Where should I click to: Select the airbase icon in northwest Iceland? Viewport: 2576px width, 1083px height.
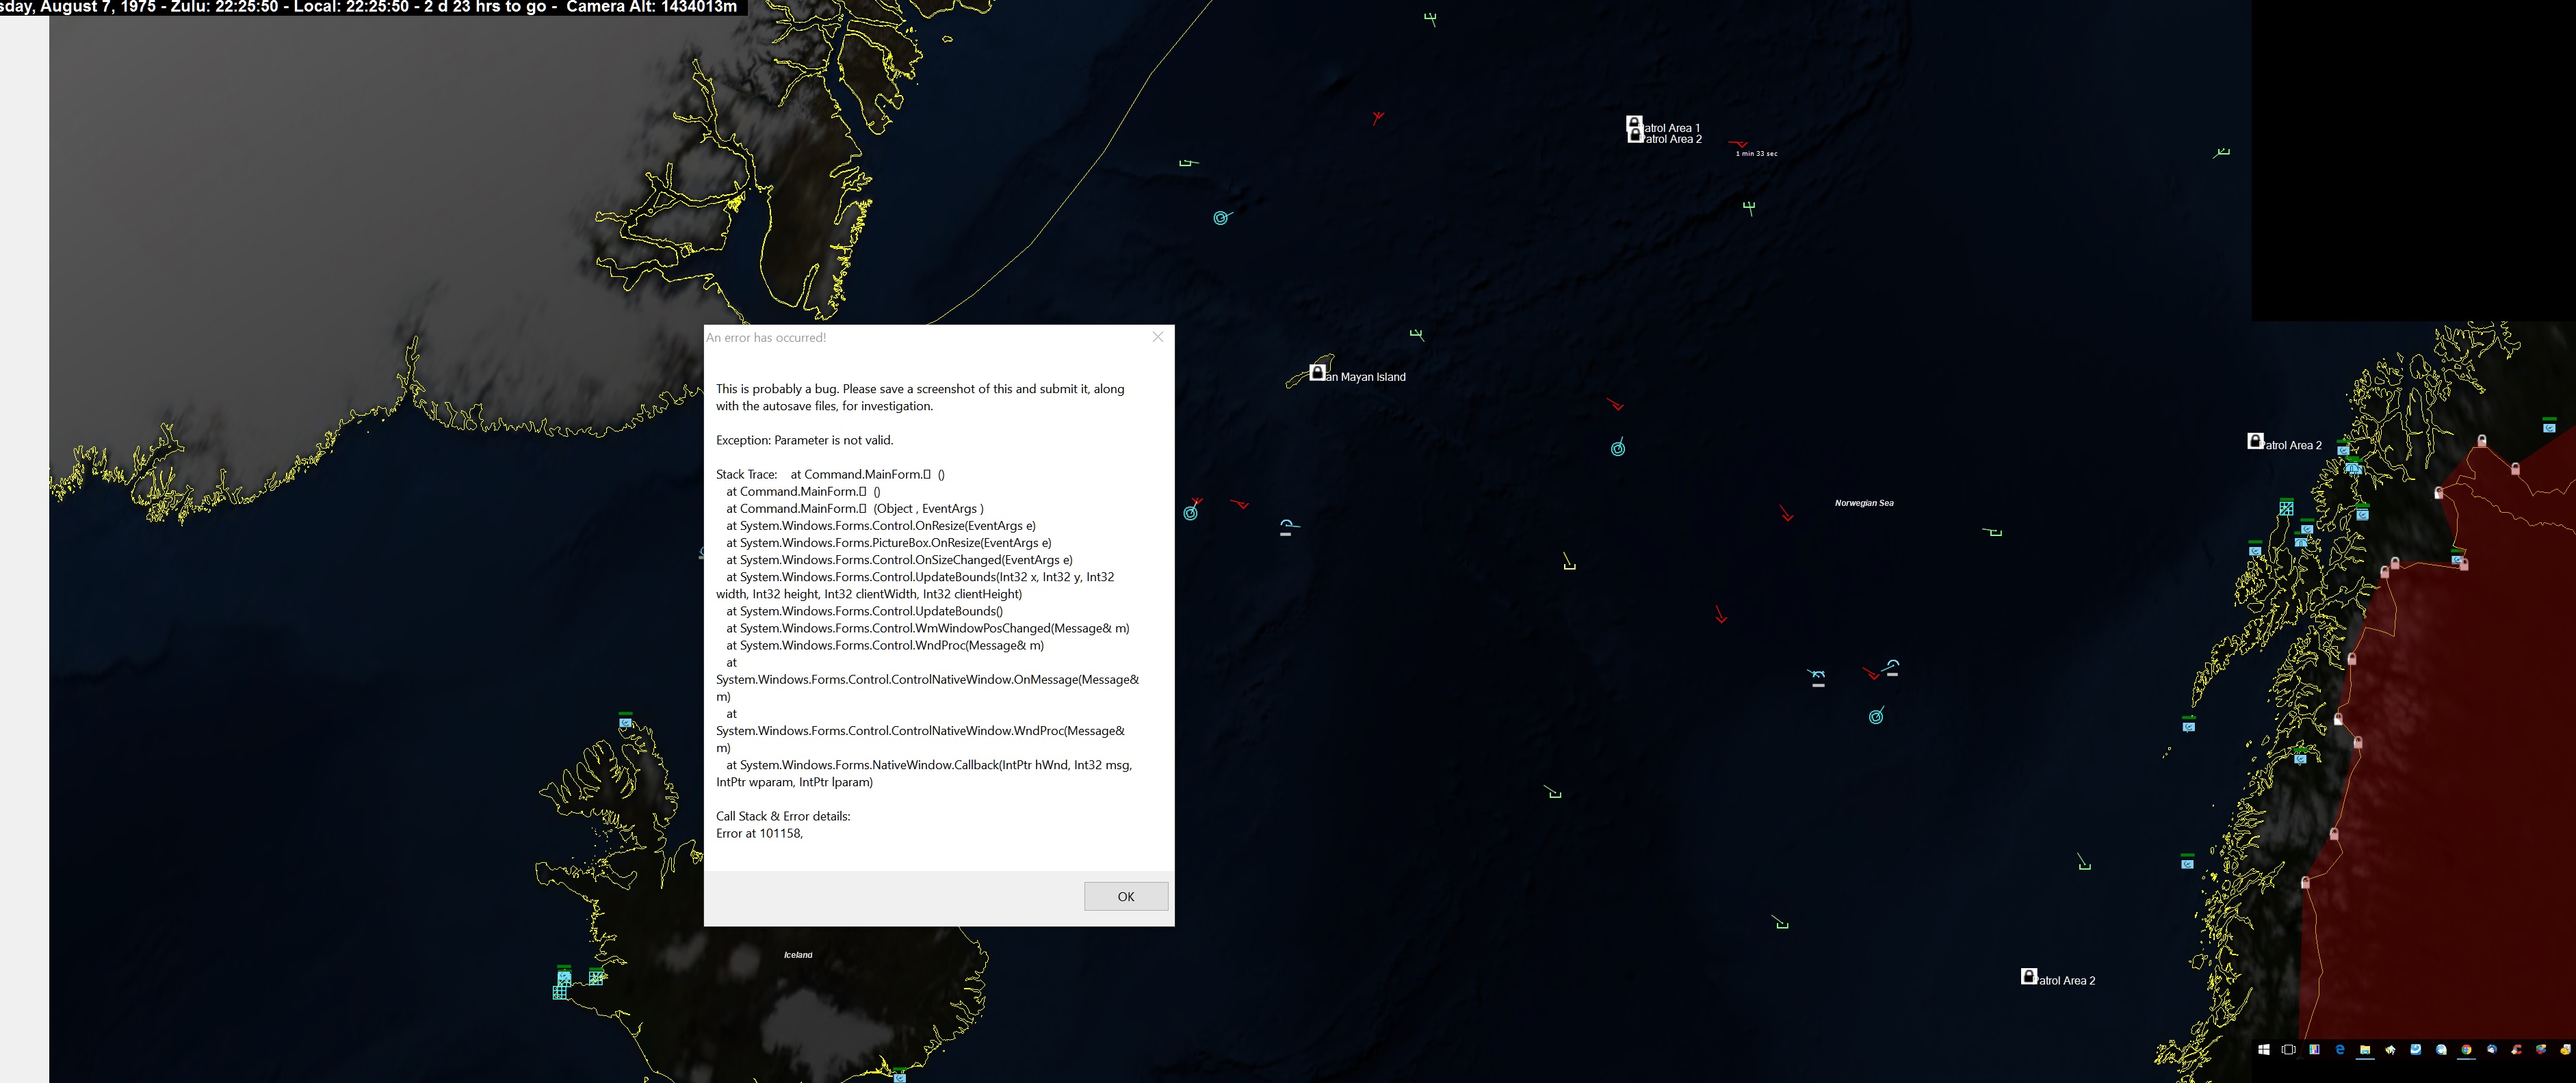[625, 721]
